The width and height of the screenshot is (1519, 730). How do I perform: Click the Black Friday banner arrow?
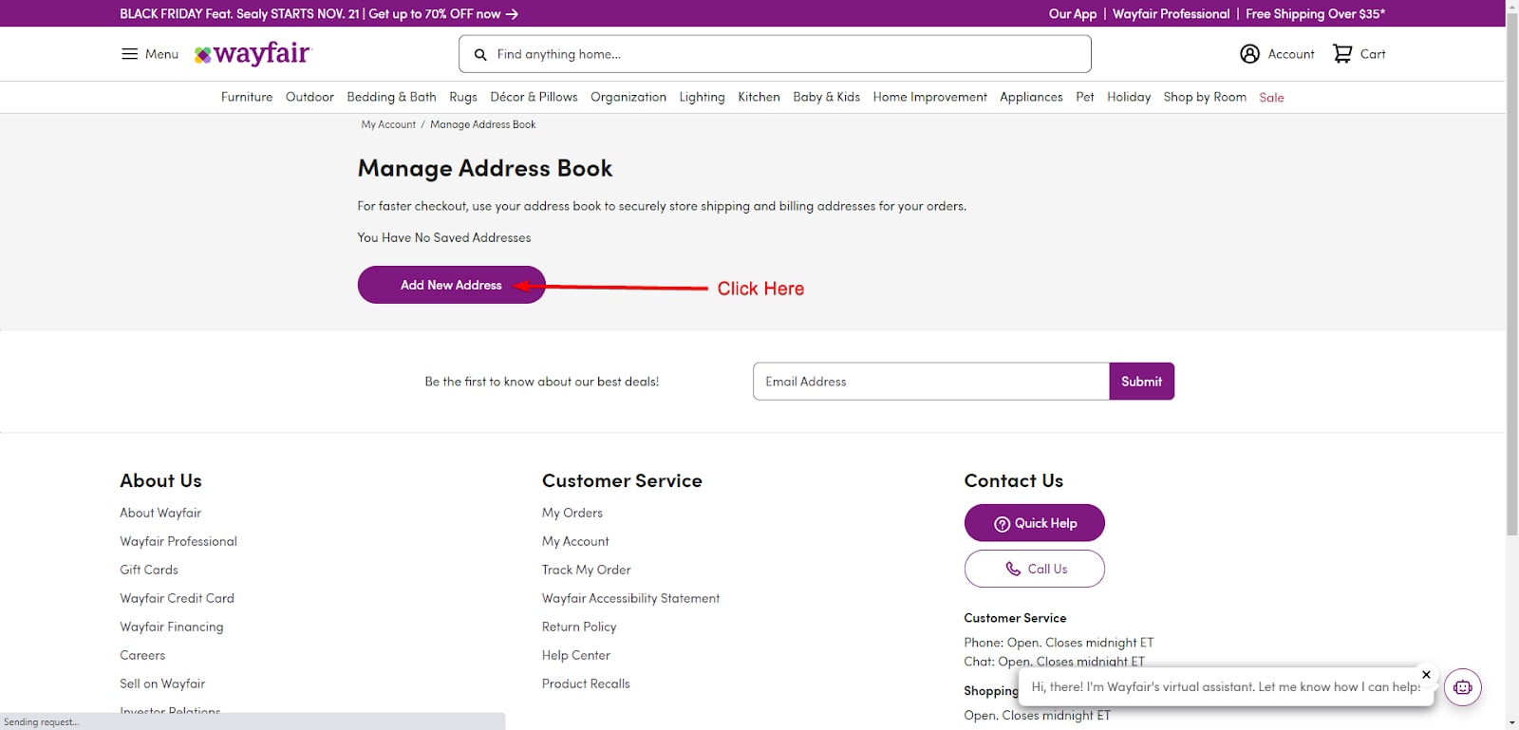coord(512,14)
